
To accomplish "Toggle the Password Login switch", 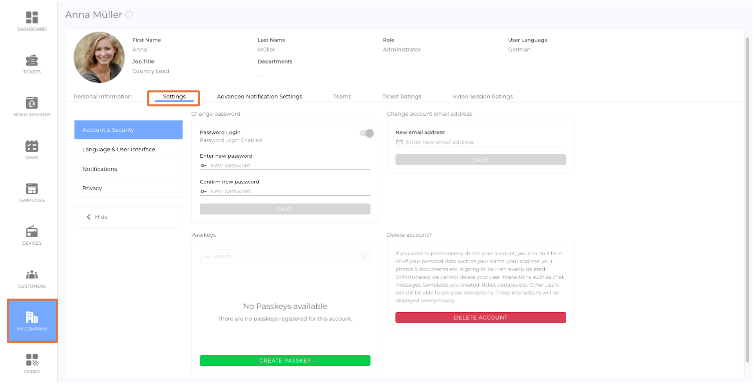I will tap(367, 133).
